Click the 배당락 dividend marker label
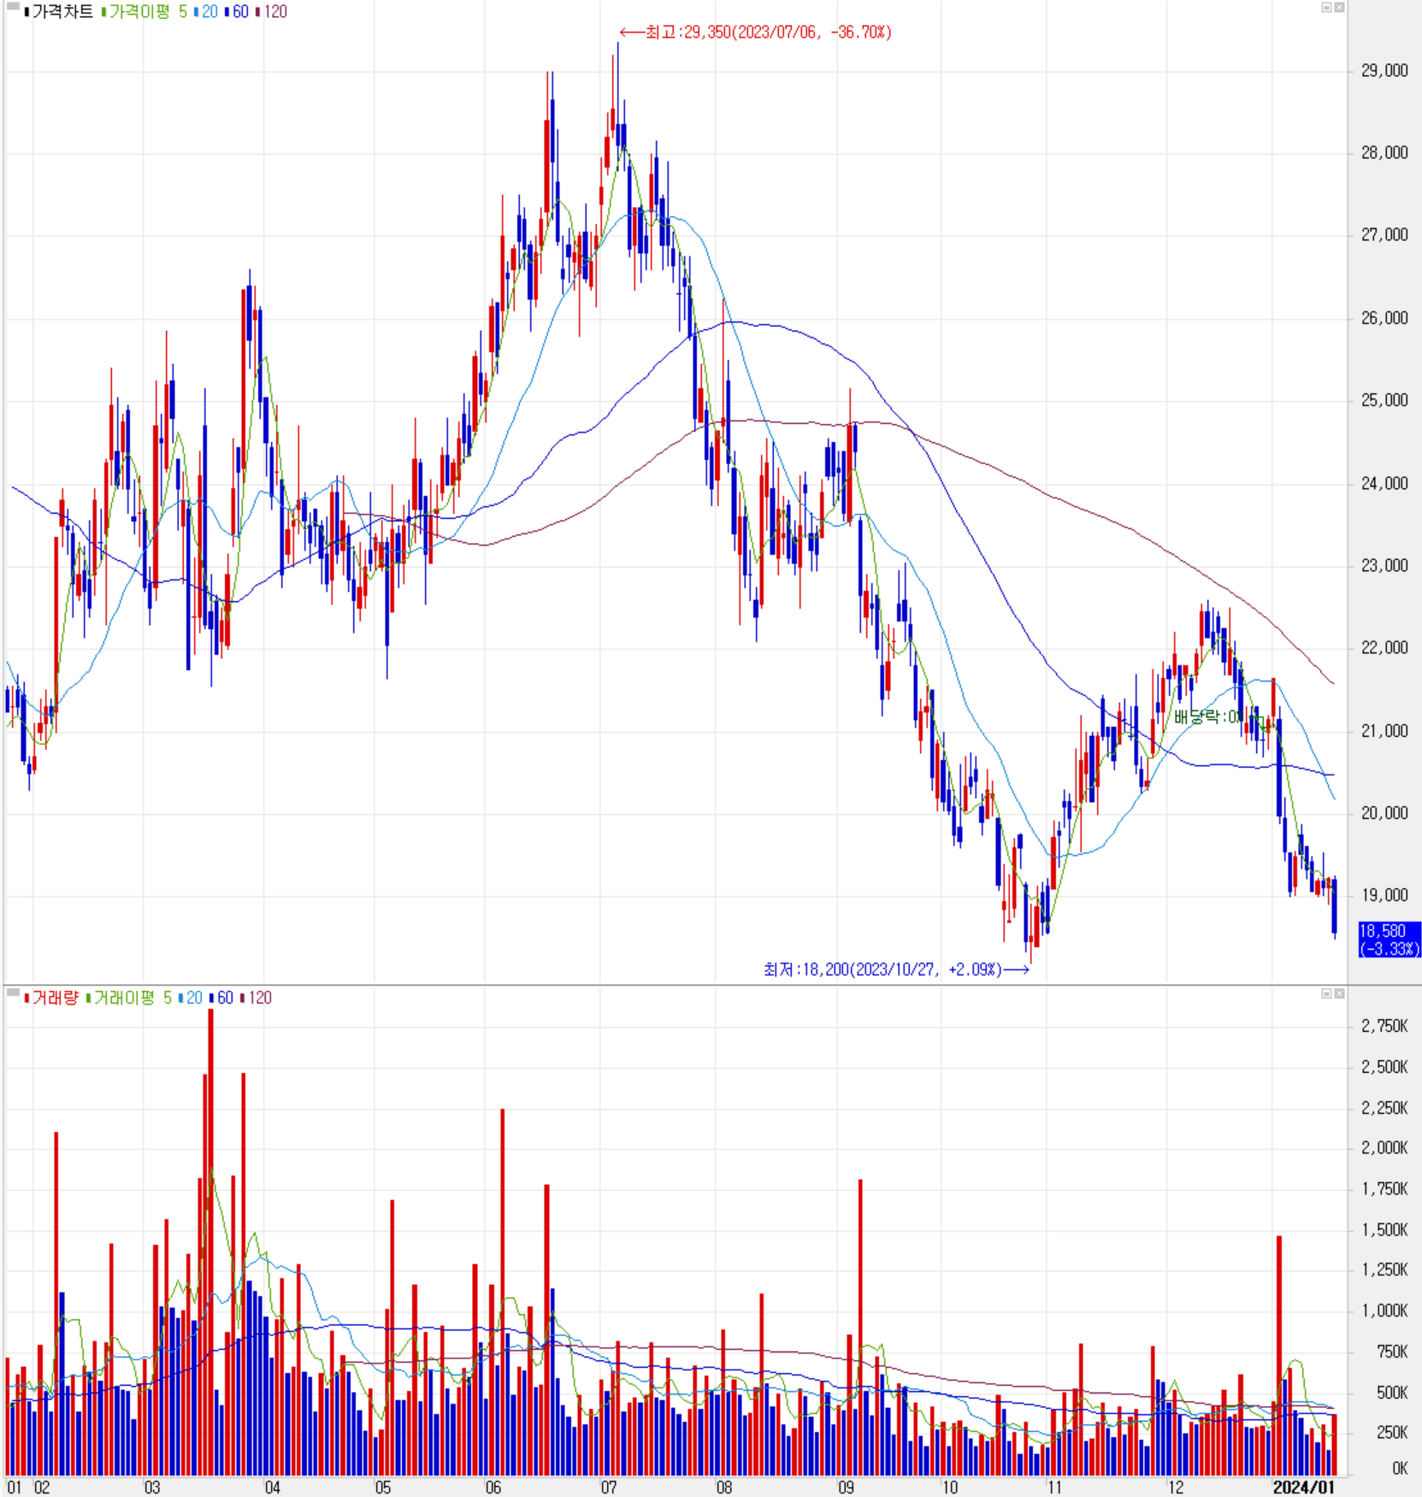The image size is (1422, 1497). click(1207, 716)
